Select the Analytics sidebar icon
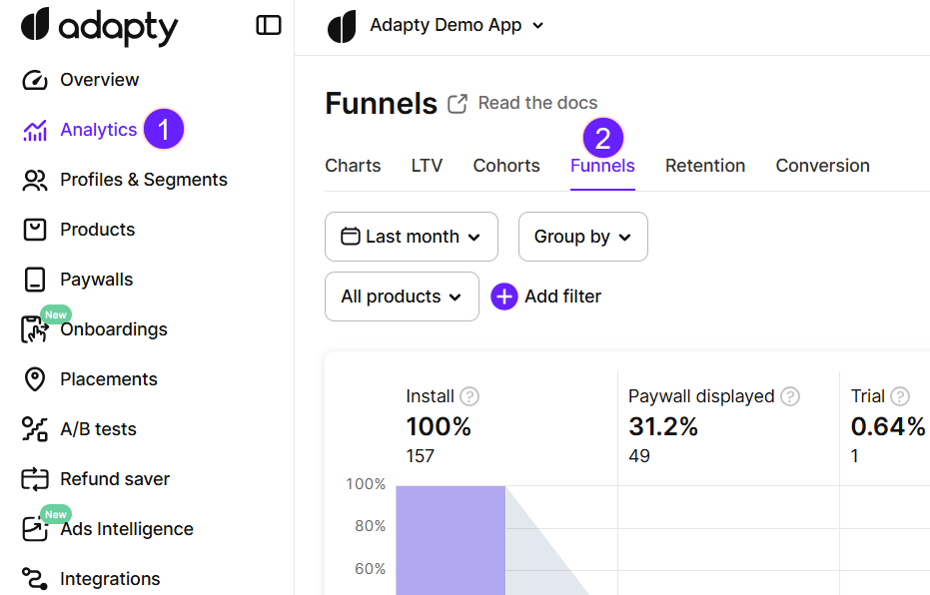The width and height of the screenshot is (930, 595). coord(35,129)
